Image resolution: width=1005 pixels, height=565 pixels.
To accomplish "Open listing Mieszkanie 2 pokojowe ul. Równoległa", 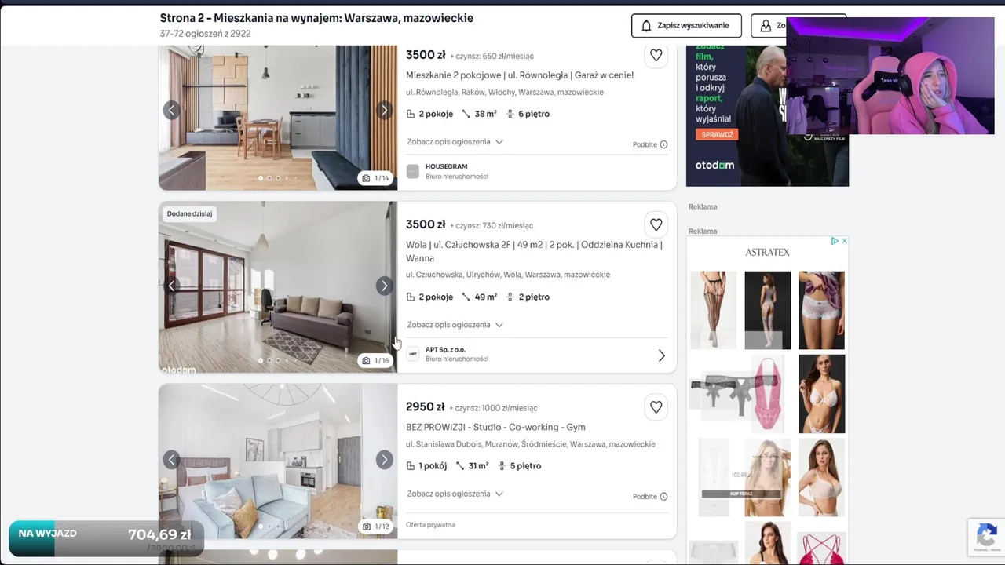I will 520,75.
